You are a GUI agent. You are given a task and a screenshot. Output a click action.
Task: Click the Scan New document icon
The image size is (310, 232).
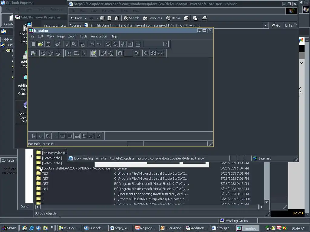[33, 53]
